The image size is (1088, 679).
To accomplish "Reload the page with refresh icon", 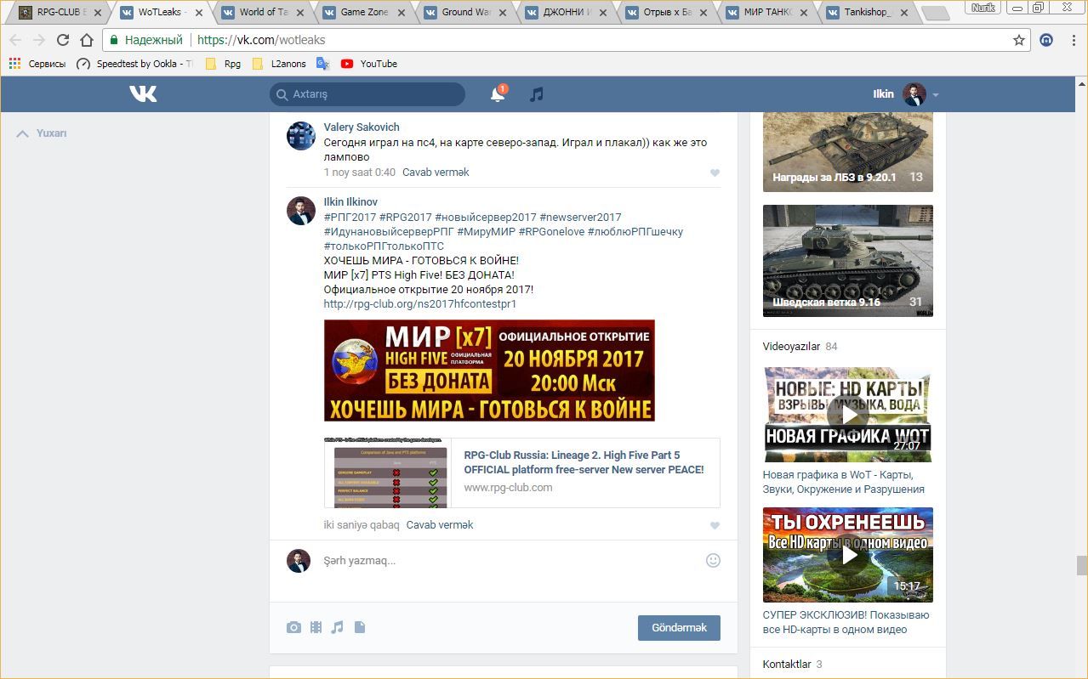I will (63, 40).
